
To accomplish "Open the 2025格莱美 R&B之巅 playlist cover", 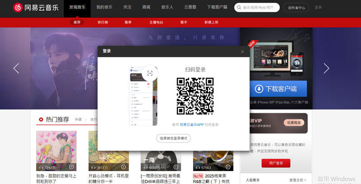I will pos(213,161).
